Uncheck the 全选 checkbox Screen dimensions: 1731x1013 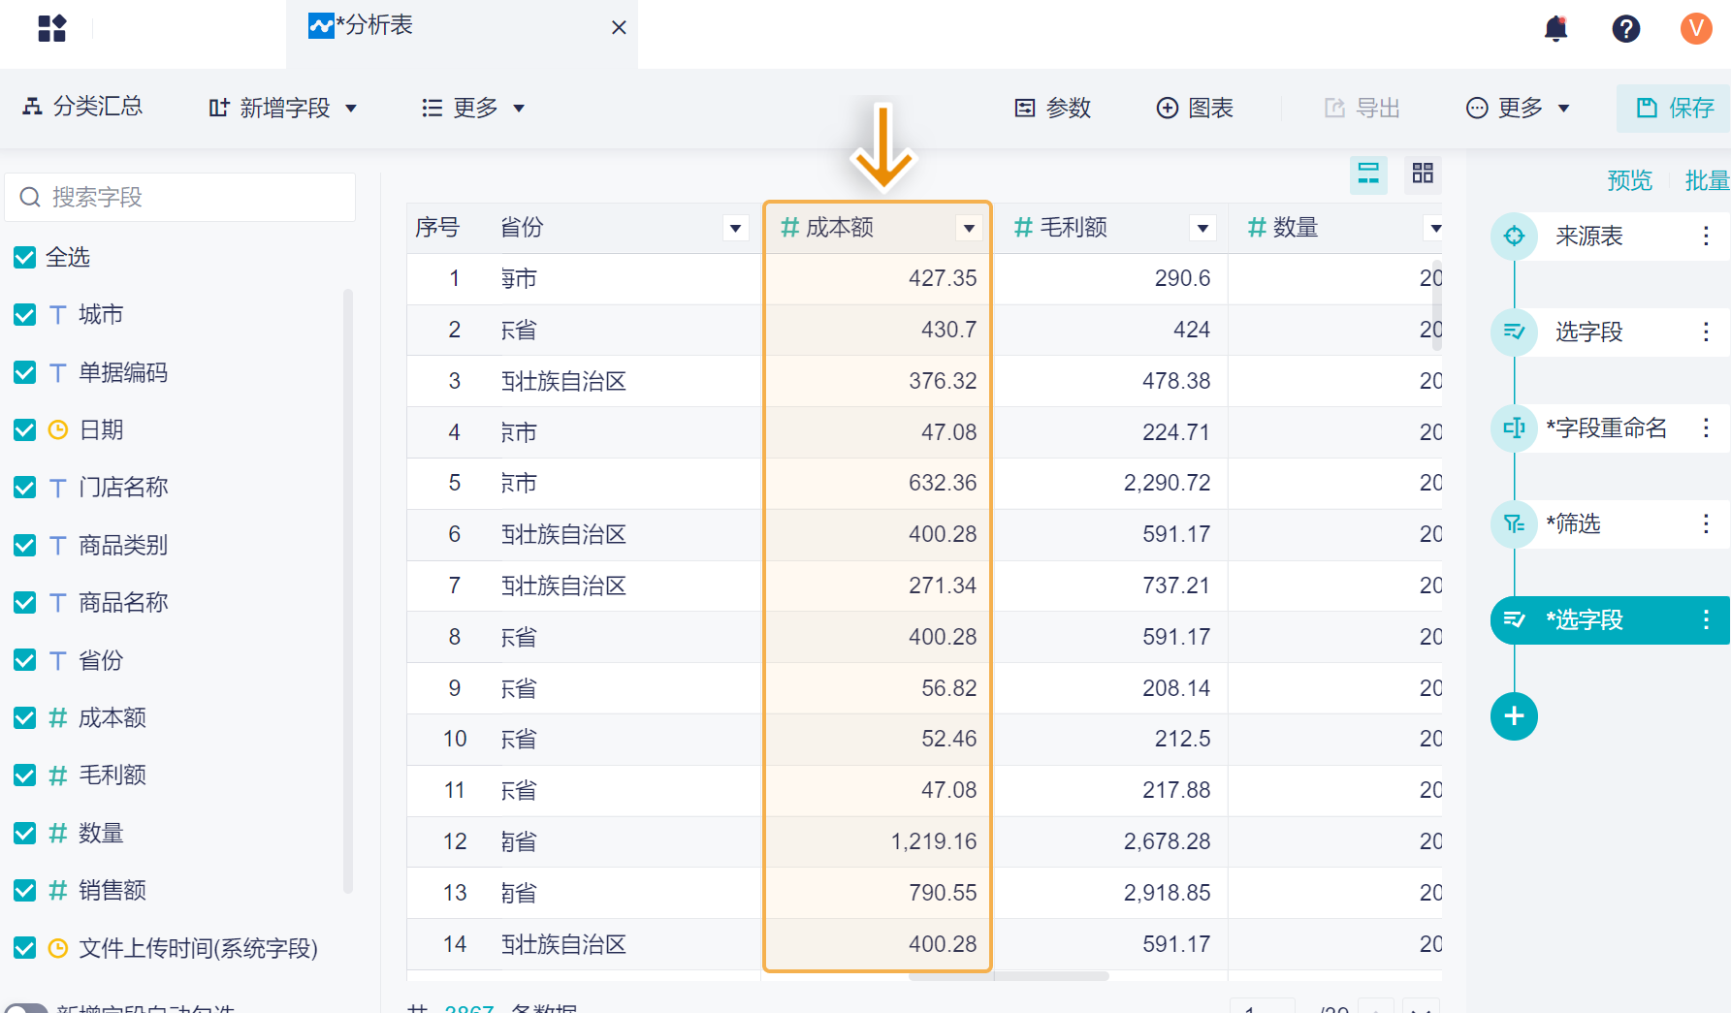pyautogui.click(x=25, y=257)
